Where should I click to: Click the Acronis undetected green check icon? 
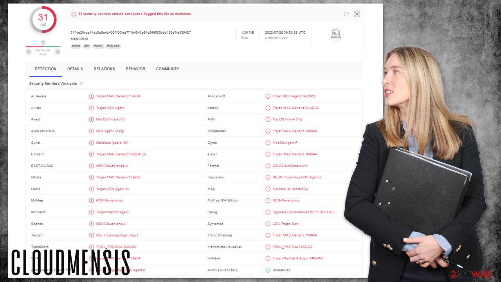coord(268,270)
